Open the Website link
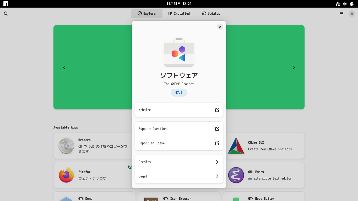This screenshot has height=201, width=358. (179, 110)
